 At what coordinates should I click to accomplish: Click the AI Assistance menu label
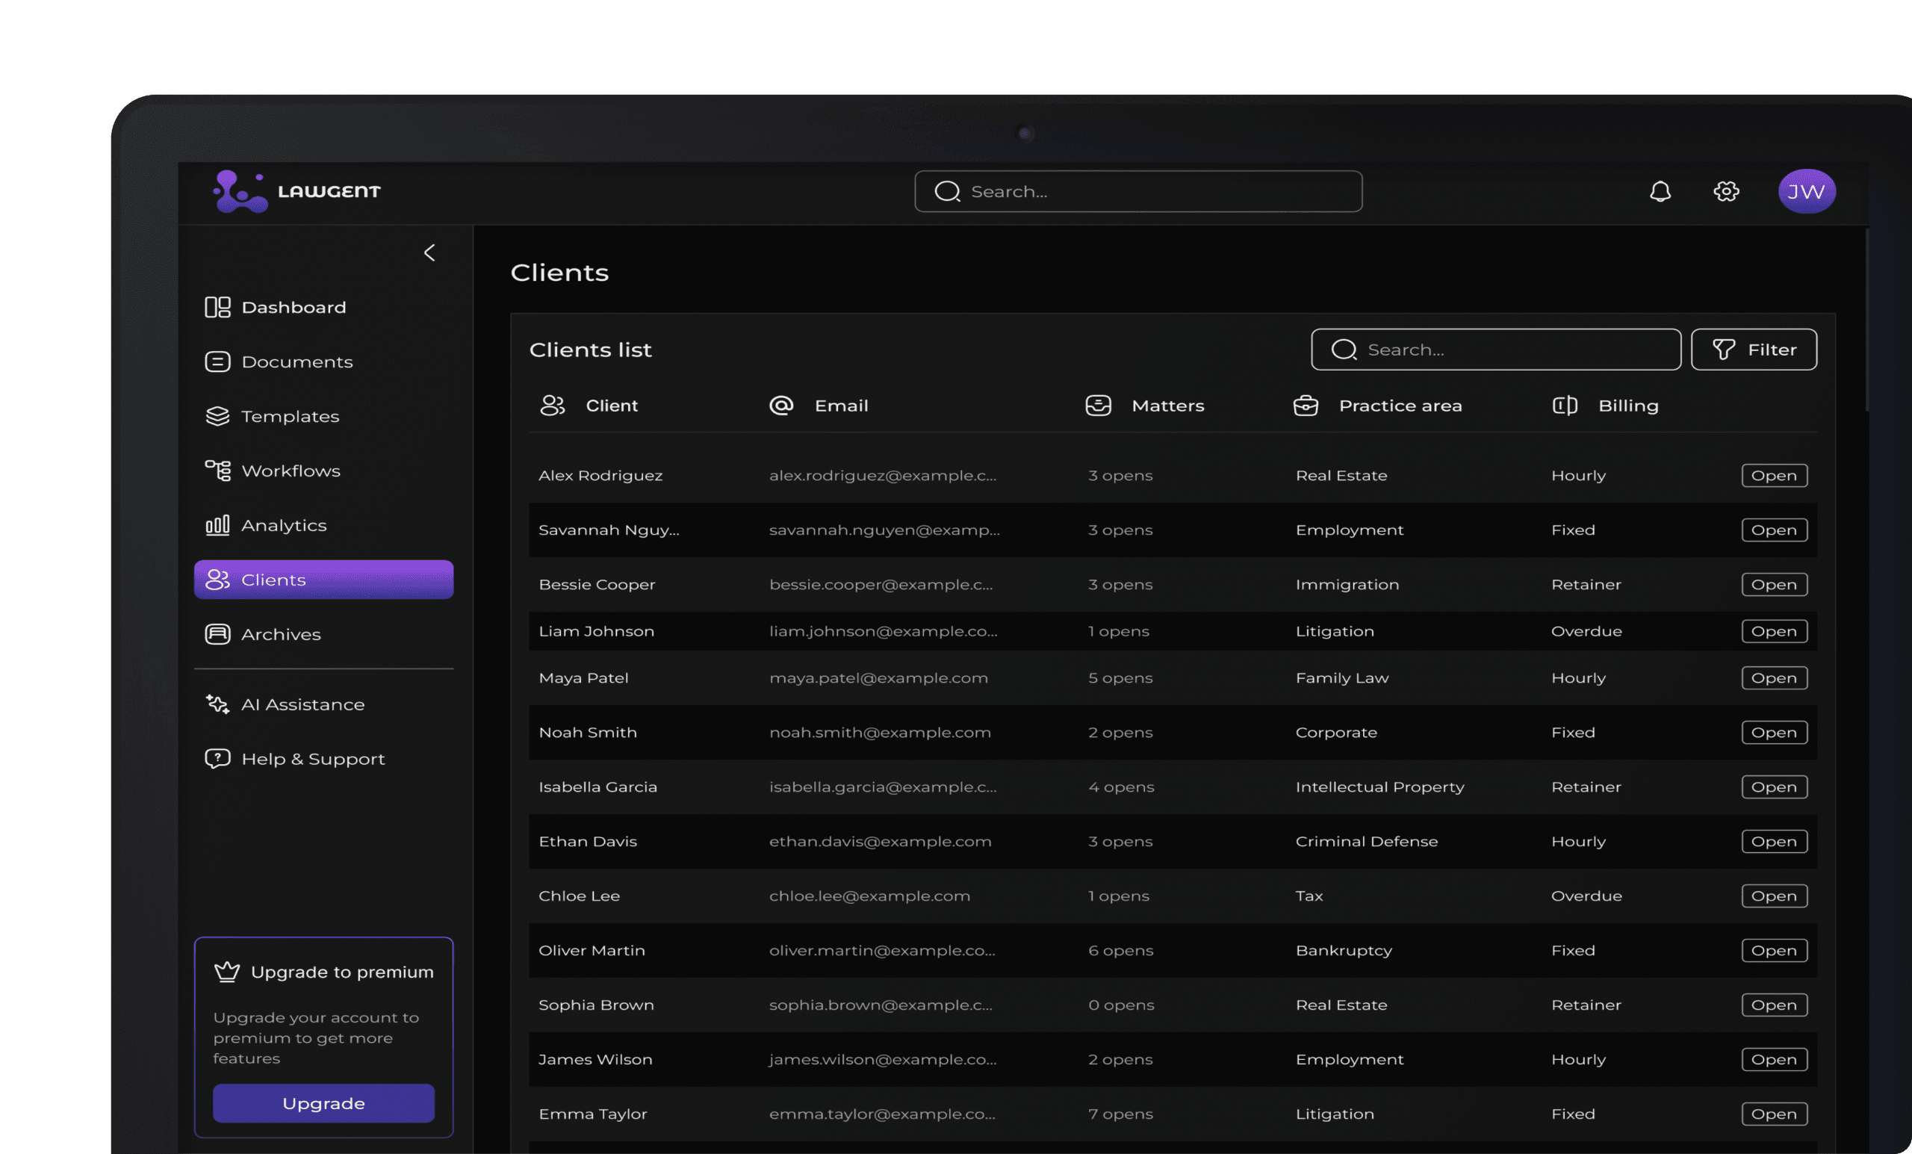pos(302,704)
